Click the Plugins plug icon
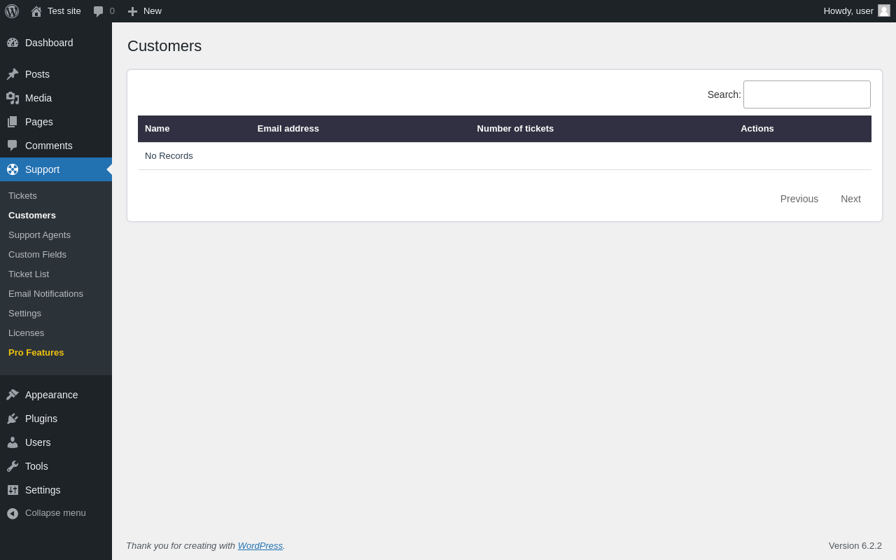 pyautogui.click(x=13, y=419)
